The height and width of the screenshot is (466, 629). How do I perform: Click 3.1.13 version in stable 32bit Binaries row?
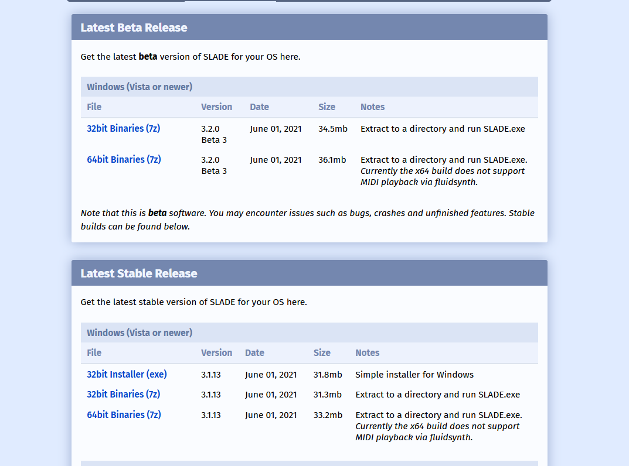pos(211,395)
